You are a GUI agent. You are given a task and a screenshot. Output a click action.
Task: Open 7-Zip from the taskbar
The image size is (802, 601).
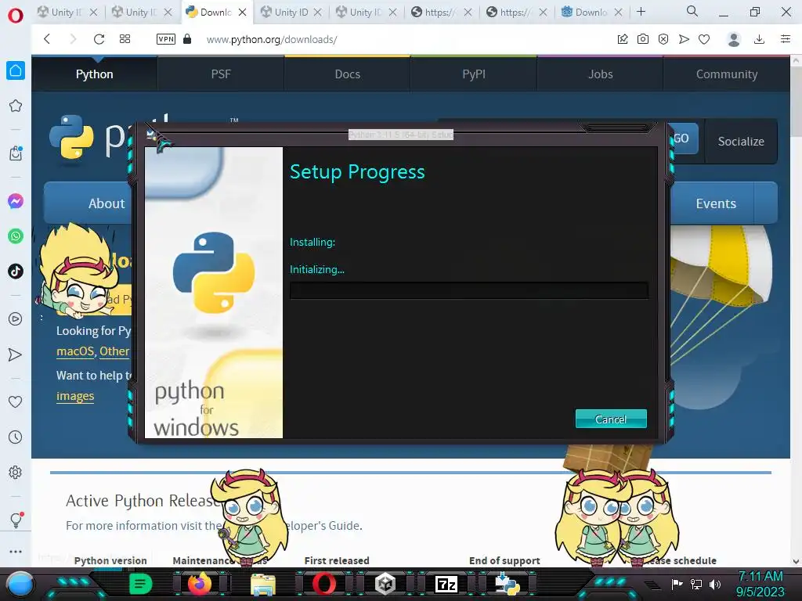(x=446, y=584)
